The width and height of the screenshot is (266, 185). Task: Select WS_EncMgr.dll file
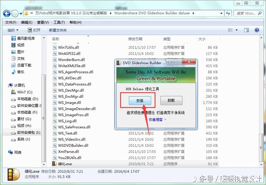71,96
